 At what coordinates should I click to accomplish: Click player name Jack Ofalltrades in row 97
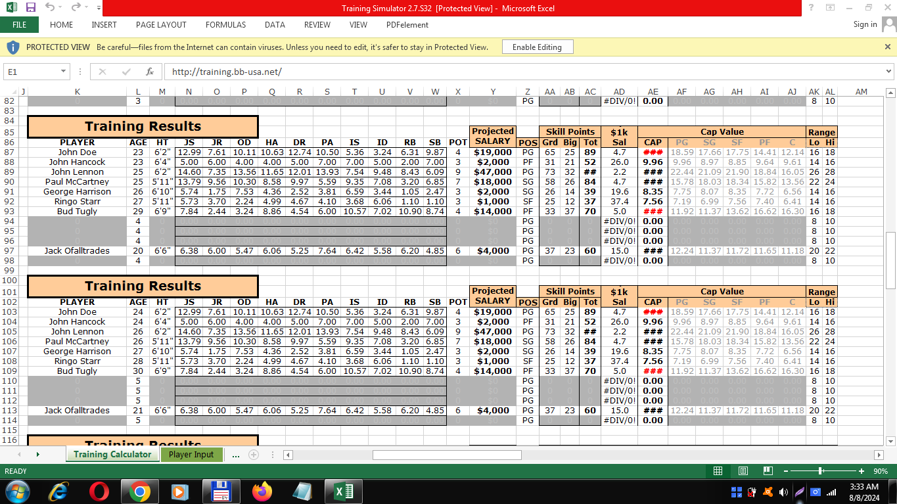tap(78, 250)
